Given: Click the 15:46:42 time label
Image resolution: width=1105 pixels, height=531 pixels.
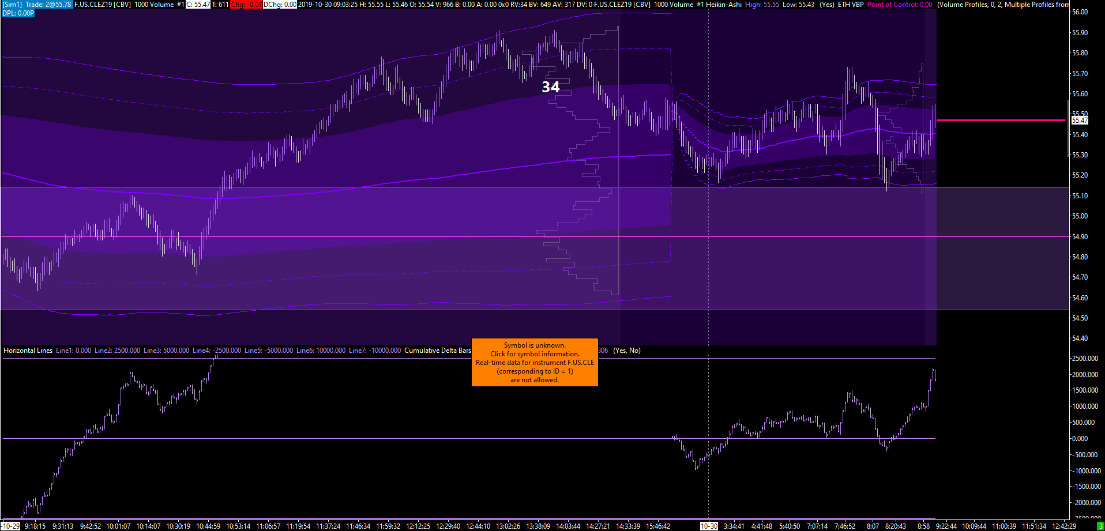Looking at the screenshot, I should pyautogui.click(x=658, y=526).
